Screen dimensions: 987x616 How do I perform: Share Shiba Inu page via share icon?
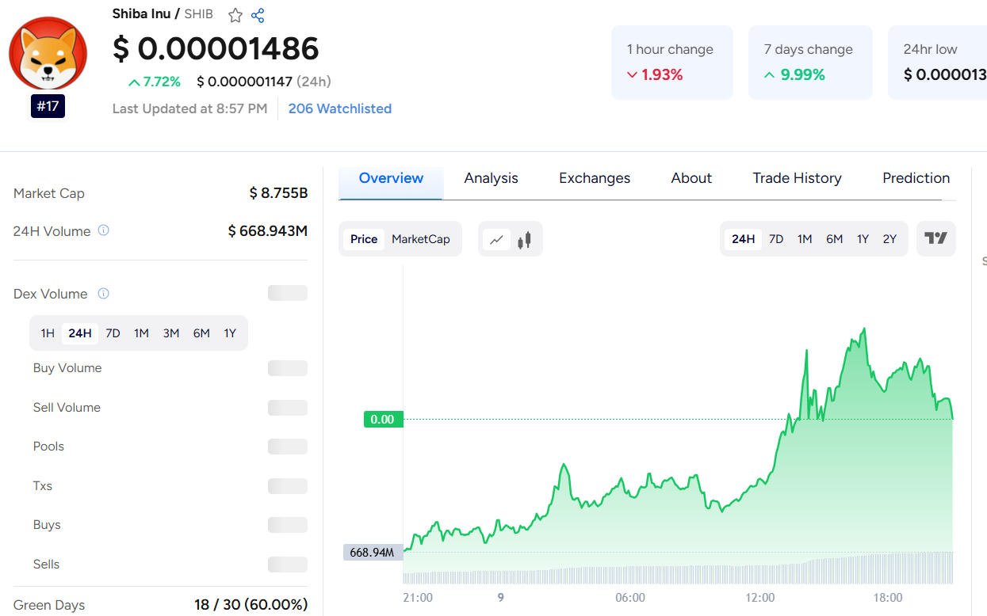258,15
